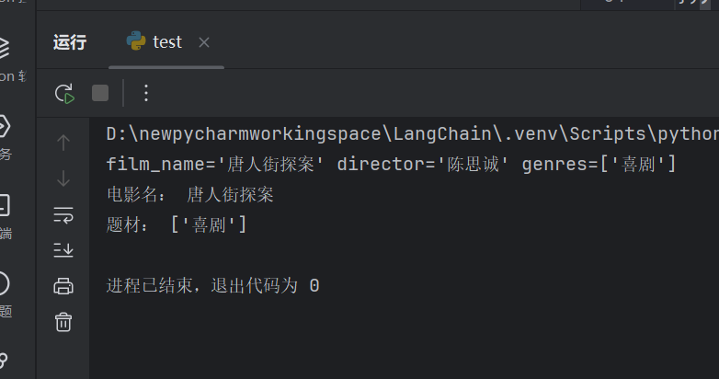Switch to the test run tab

(154, 42)
